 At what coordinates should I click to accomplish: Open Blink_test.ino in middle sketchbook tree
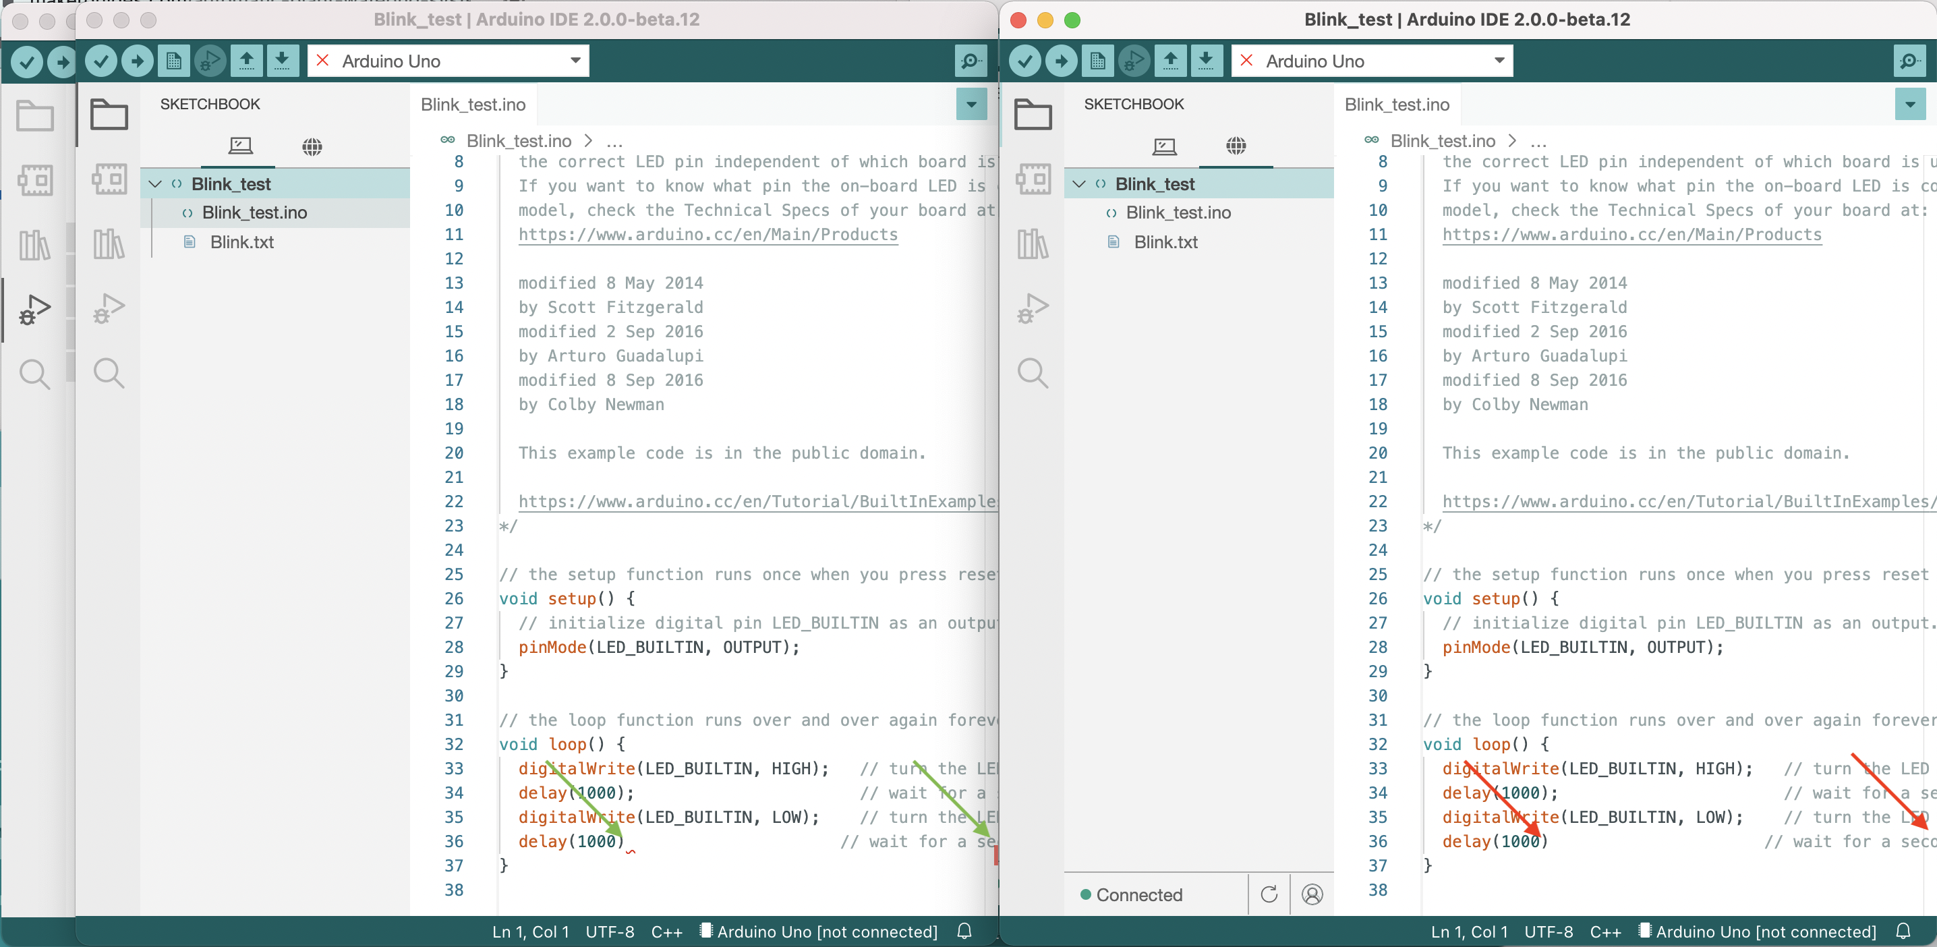(x=275, y=213)
